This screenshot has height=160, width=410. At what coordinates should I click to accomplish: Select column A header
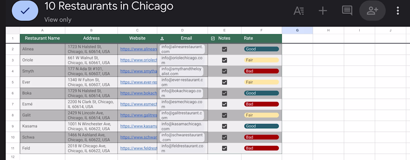point(42,30)
